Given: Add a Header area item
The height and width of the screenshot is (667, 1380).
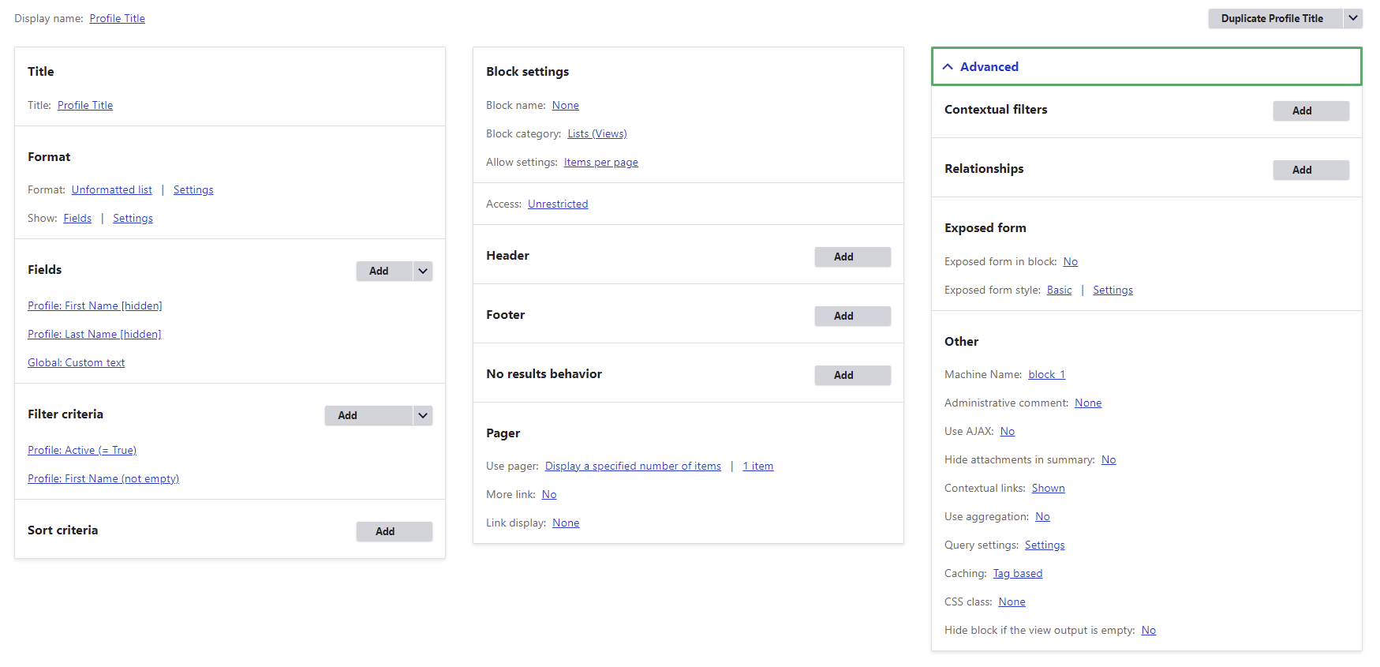Looking at the screenshot, I should 853,257.
